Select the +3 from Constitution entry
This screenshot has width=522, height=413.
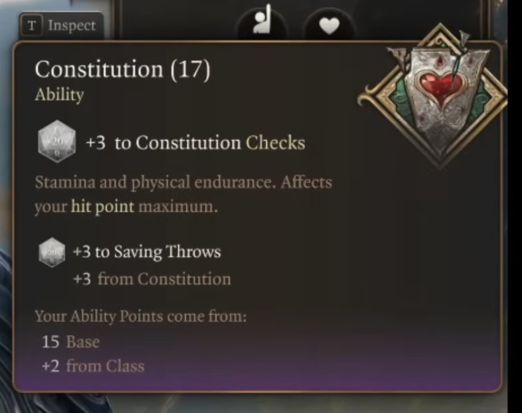pyautogui.click(x=152, y=279)
